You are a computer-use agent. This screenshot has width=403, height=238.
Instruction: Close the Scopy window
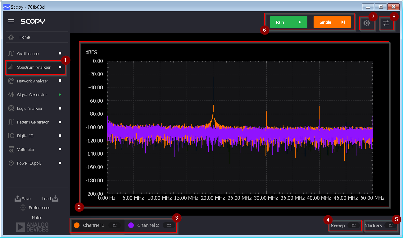click(x=393, y=7)
